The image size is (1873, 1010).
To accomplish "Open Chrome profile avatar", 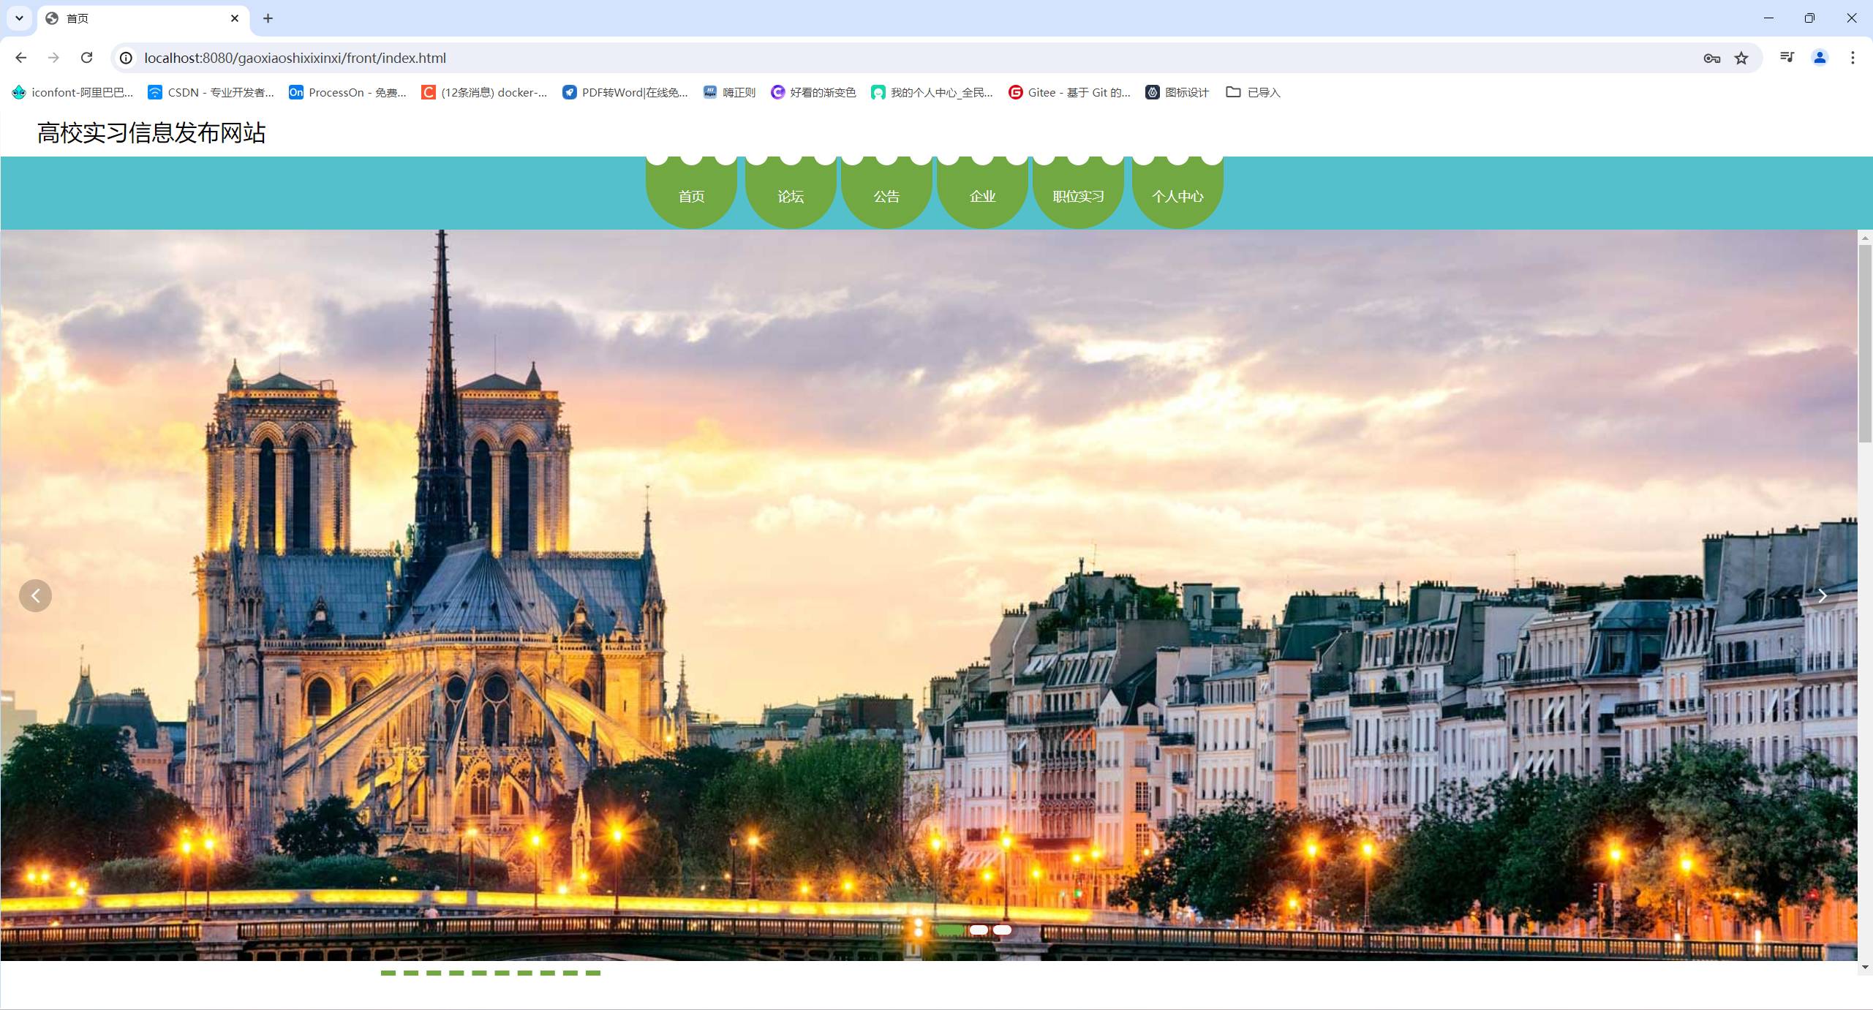I will click(x=1820, y=58).
